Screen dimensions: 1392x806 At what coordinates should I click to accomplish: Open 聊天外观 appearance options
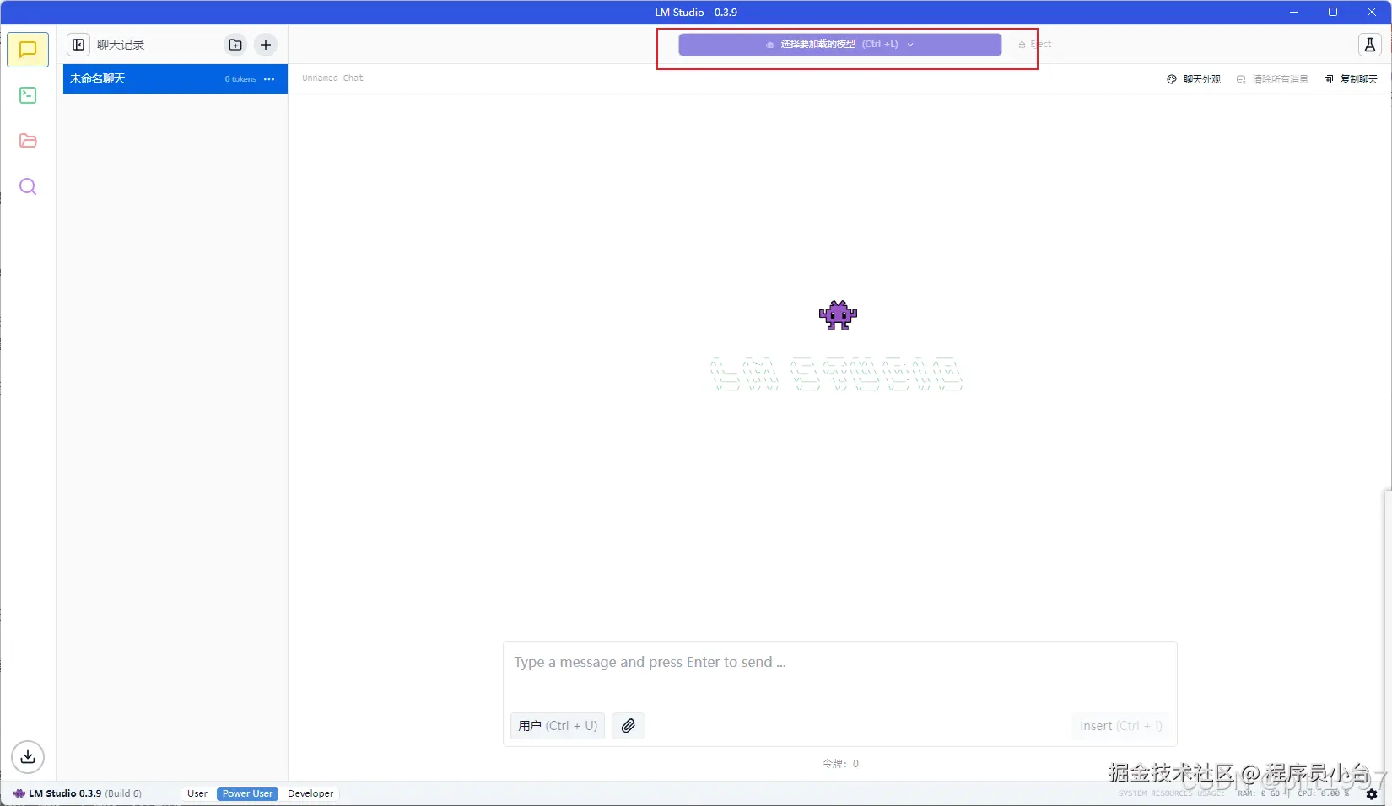pos(1194,79)
